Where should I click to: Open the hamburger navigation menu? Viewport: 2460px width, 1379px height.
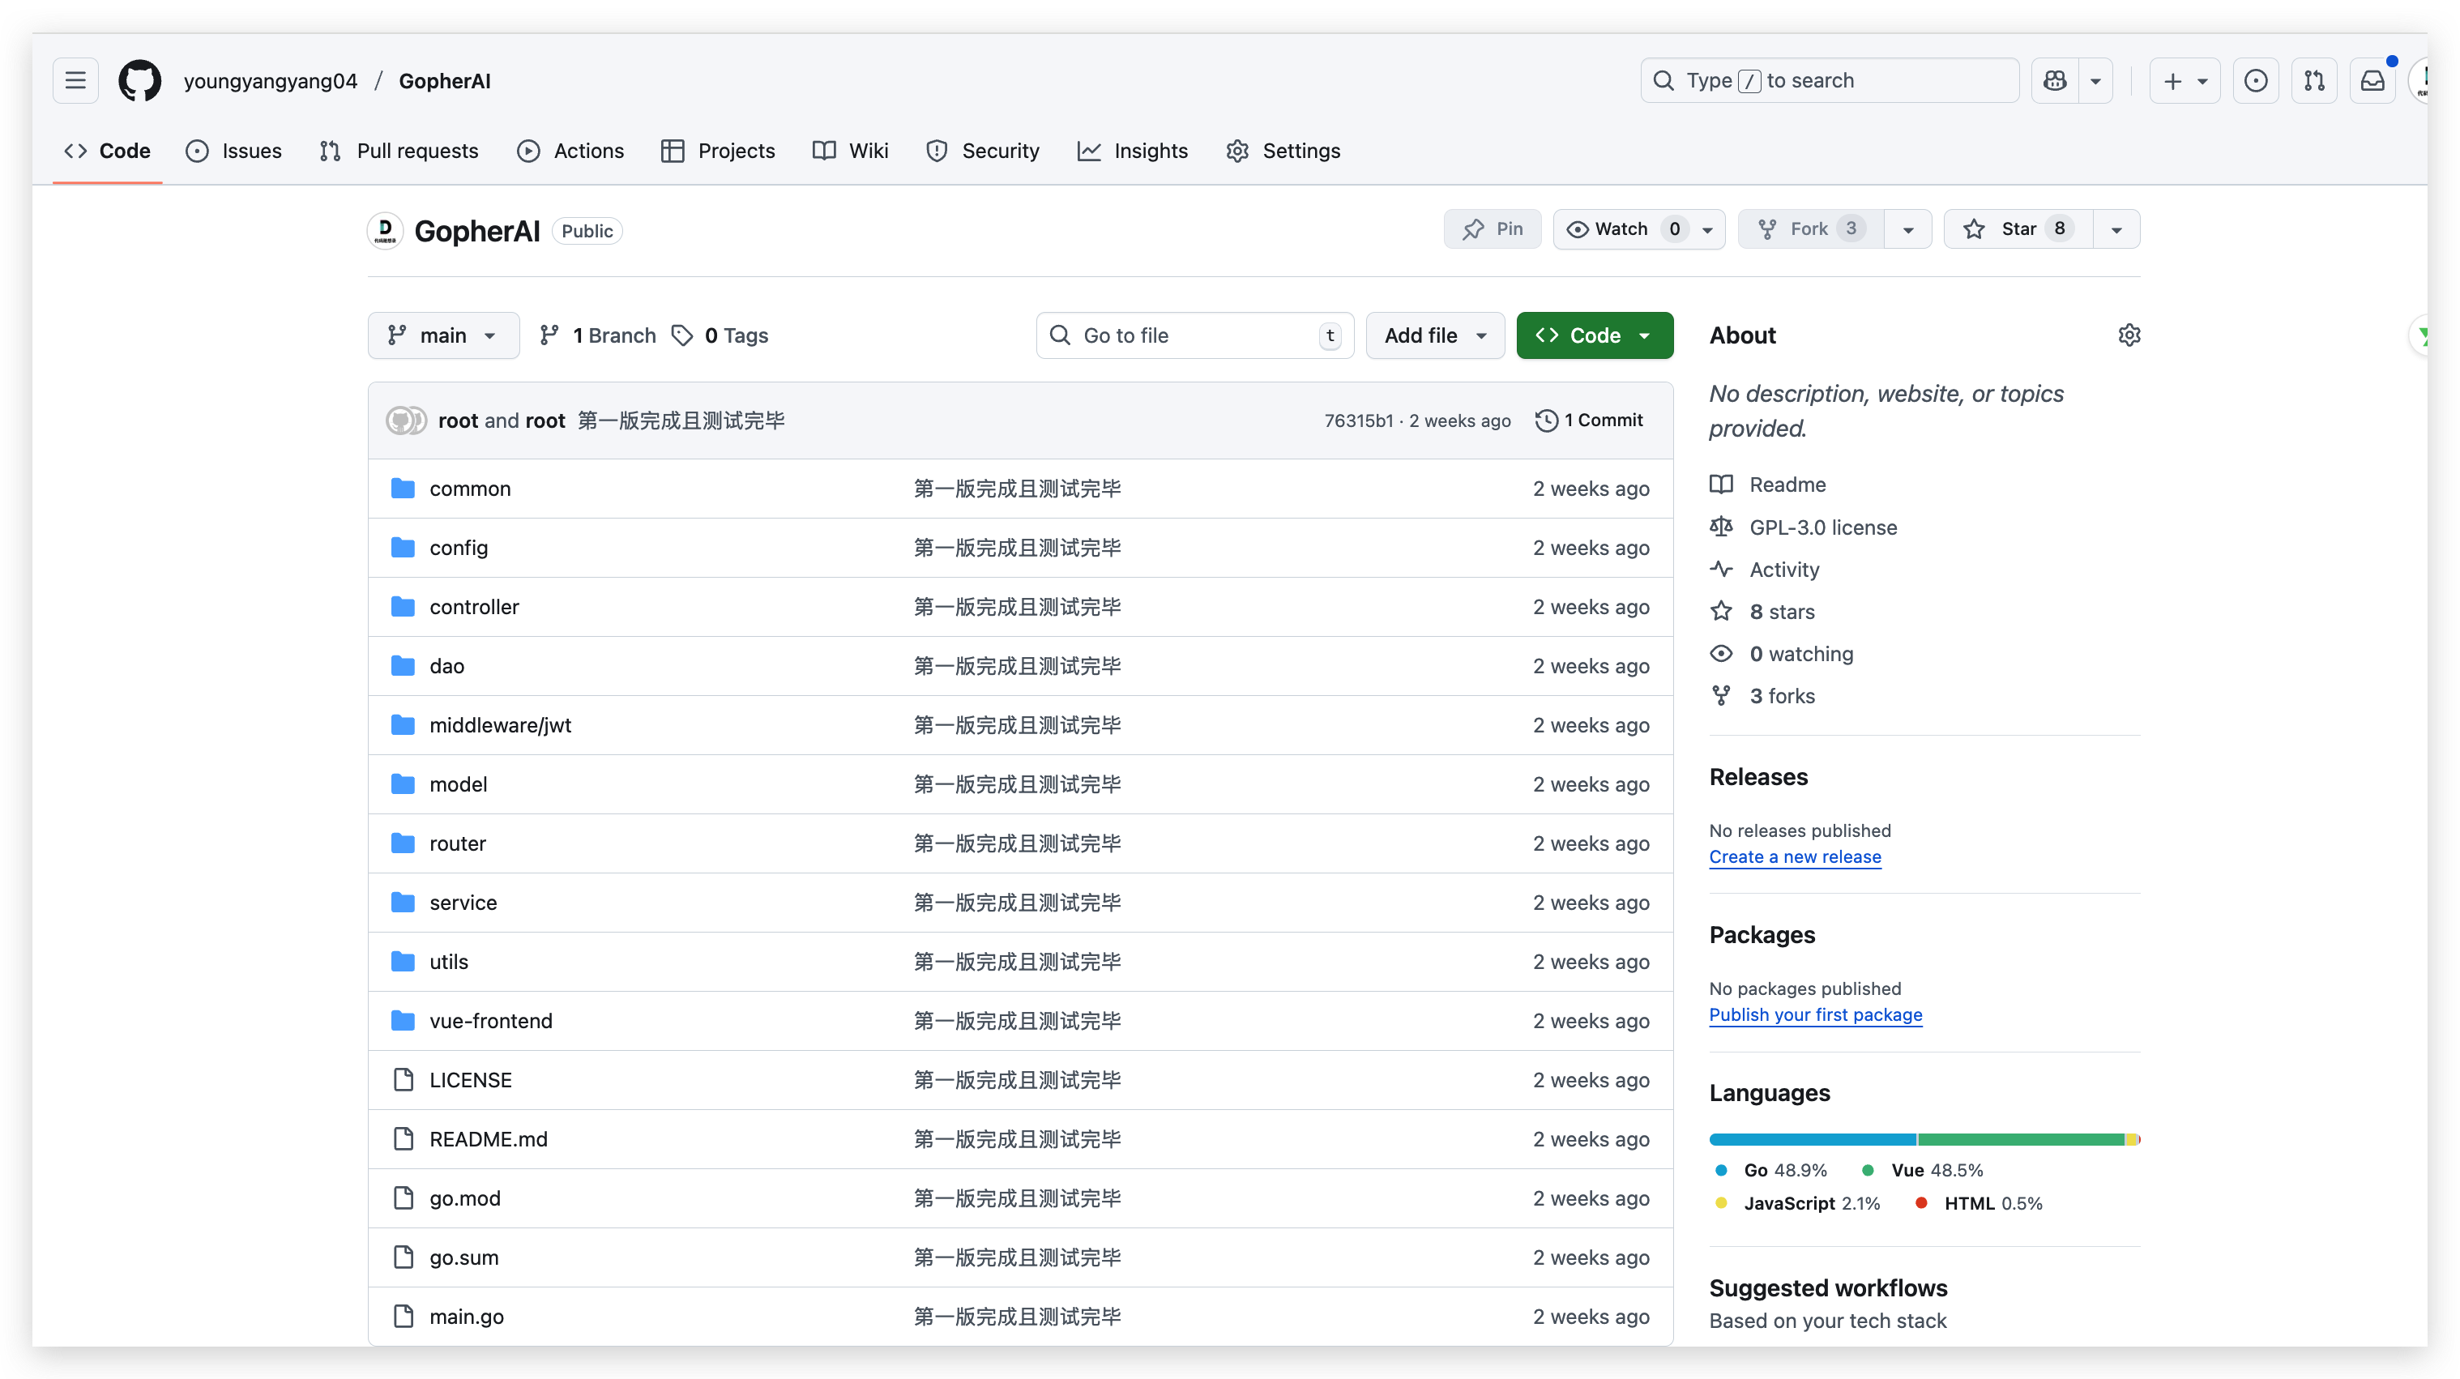[75, 80]
